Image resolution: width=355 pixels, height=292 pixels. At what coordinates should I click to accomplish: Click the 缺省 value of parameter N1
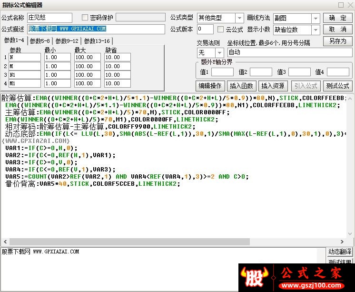(x=118, y=75)
